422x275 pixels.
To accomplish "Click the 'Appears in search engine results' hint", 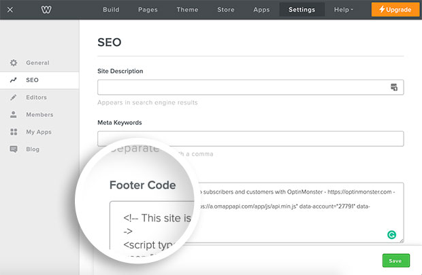I will click(148, 103).
